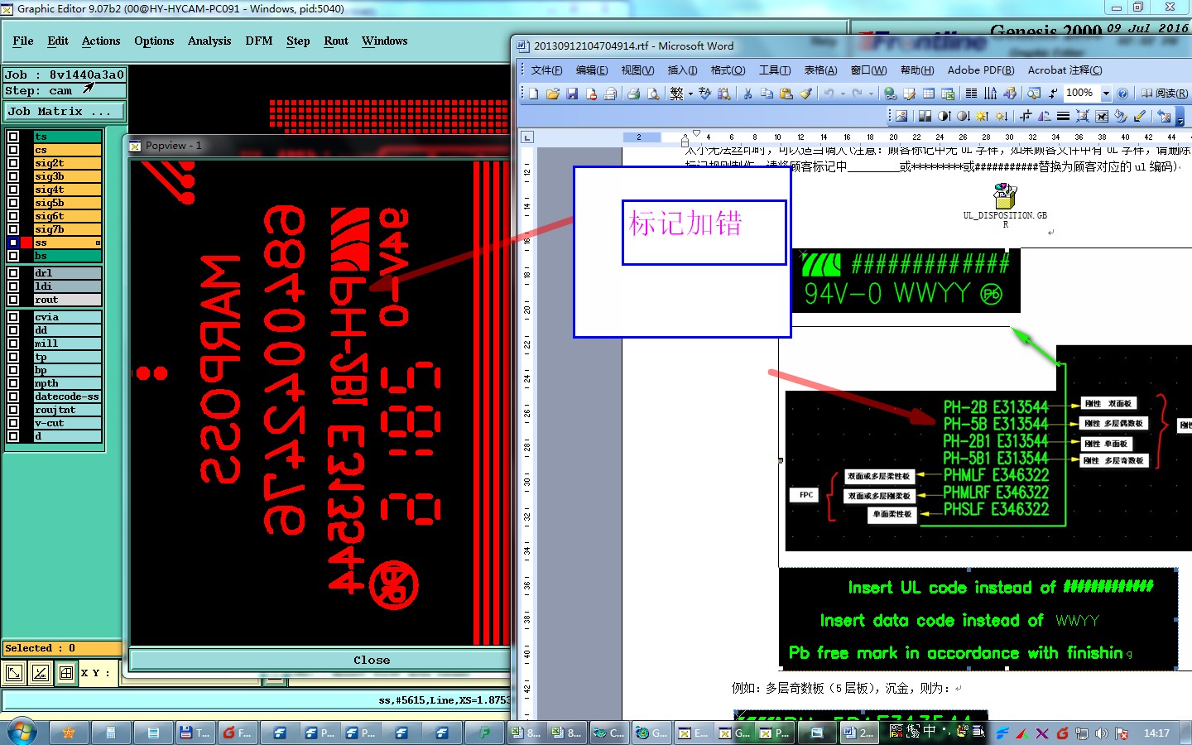The height and width of the screenshot is (745, 1192).
Task: Open the Rout menu in Graphic Editor
Action: [336, 41]
